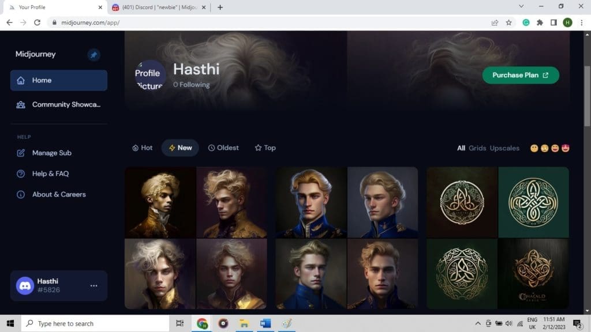Click the Hasthi profile name heading

click(x=196, y=69)
